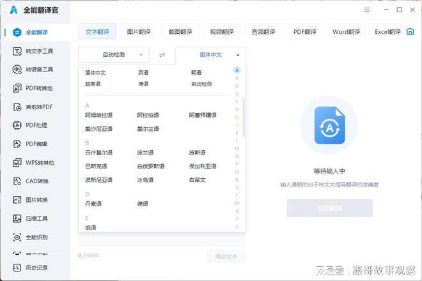Open the 转语音工具 sidebar icon

click(x=14, y=70)
